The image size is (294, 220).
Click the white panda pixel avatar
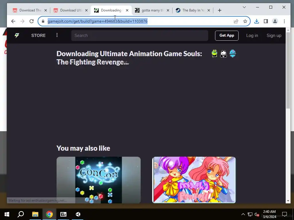coord(223,54)
